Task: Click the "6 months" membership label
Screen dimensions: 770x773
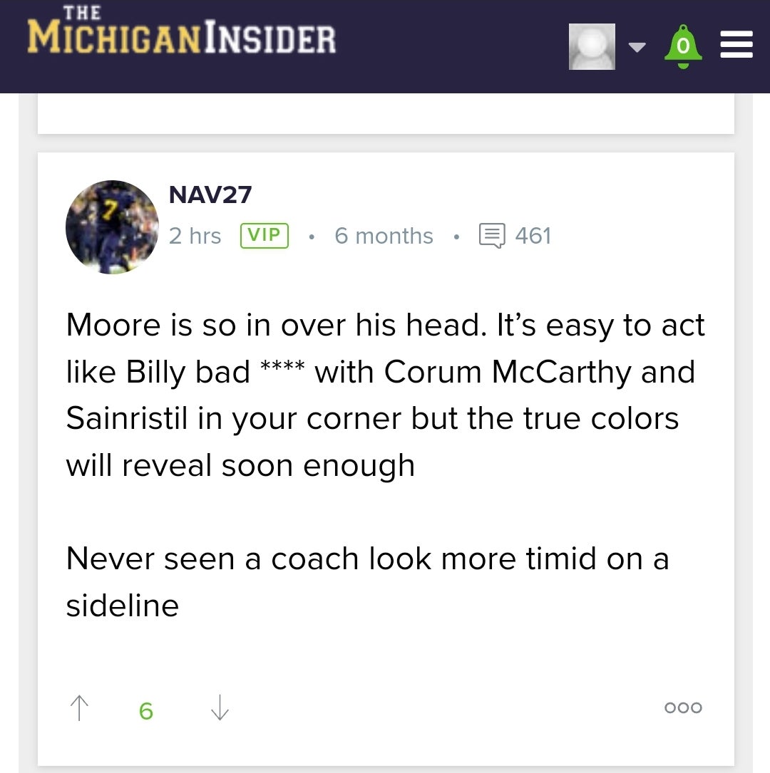Action: 384,236
